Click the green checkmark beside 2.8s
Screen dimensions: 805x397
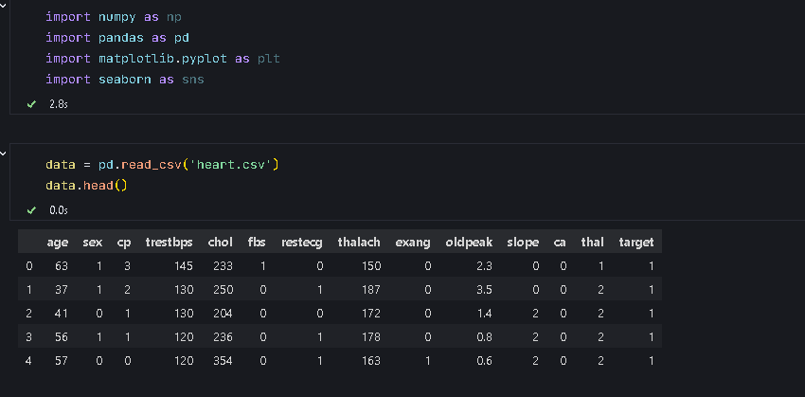tap(31, 104)
